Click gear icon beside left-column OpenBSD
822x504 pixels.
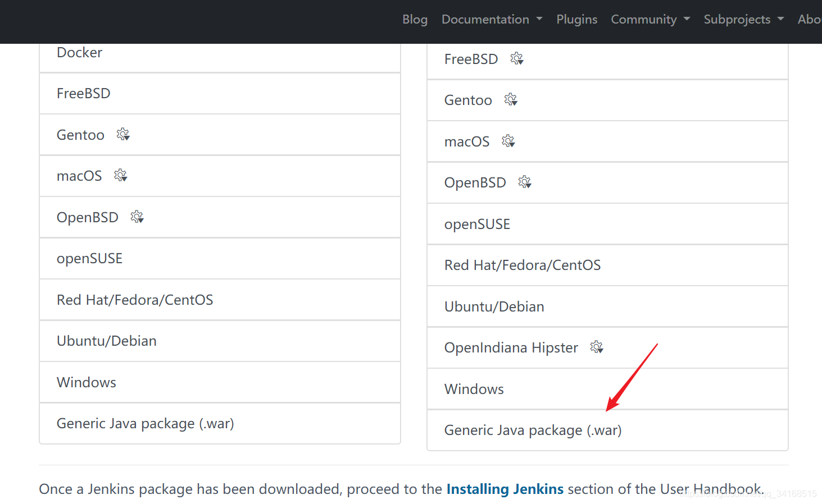point(137,217)
